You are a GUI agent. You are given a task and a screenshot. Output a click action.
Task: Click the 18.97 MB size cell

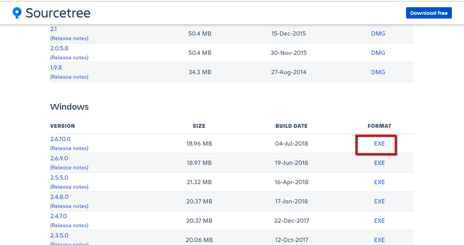point(199,163)
